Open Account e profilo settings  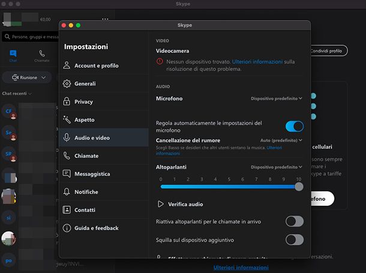click(104, 66)
